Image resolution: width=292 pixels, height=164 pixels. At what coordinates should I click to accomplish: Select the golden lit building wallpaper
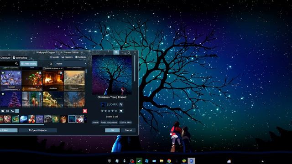[53, 99]
